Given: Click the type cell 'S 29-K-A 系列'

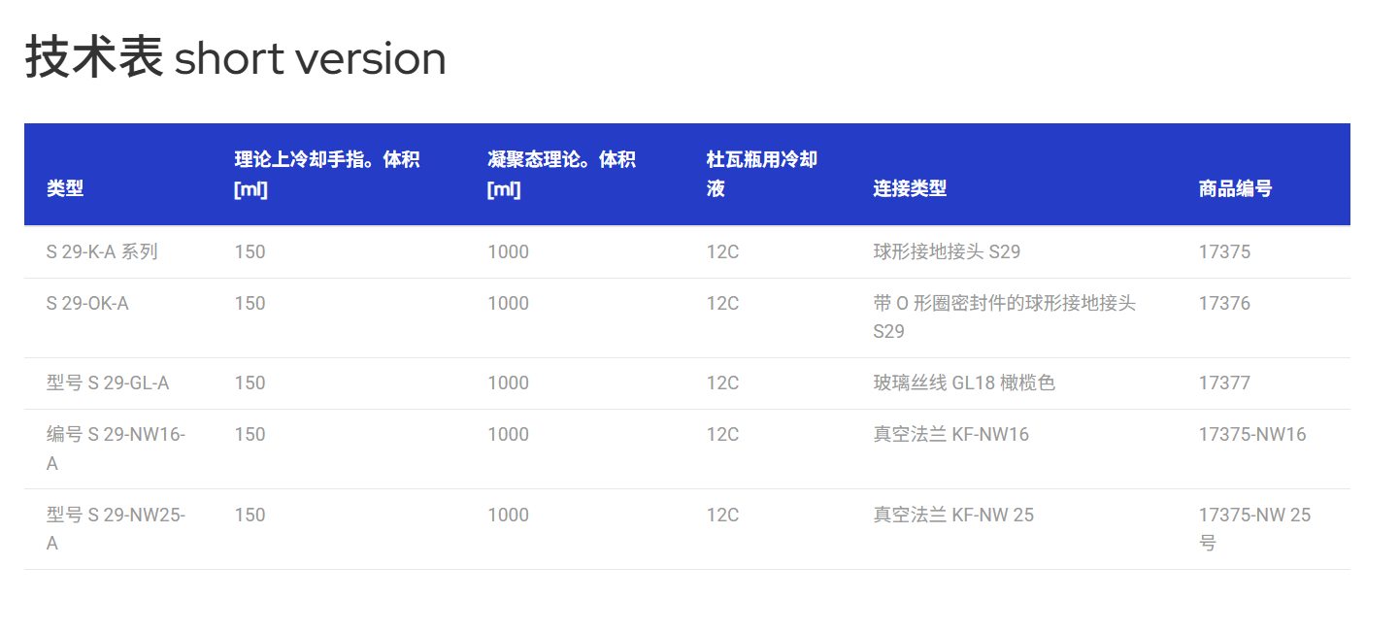Looking at the screenshot, I should pyautogui.click(x=102, y=252).
